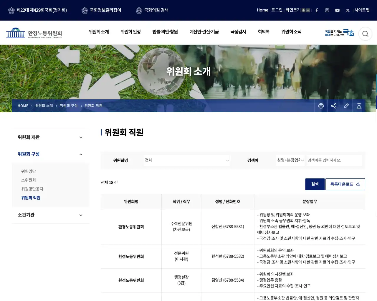Expand the 소관기관 sidebar section
Screen dimensions: 377x301
coord(50,215)
